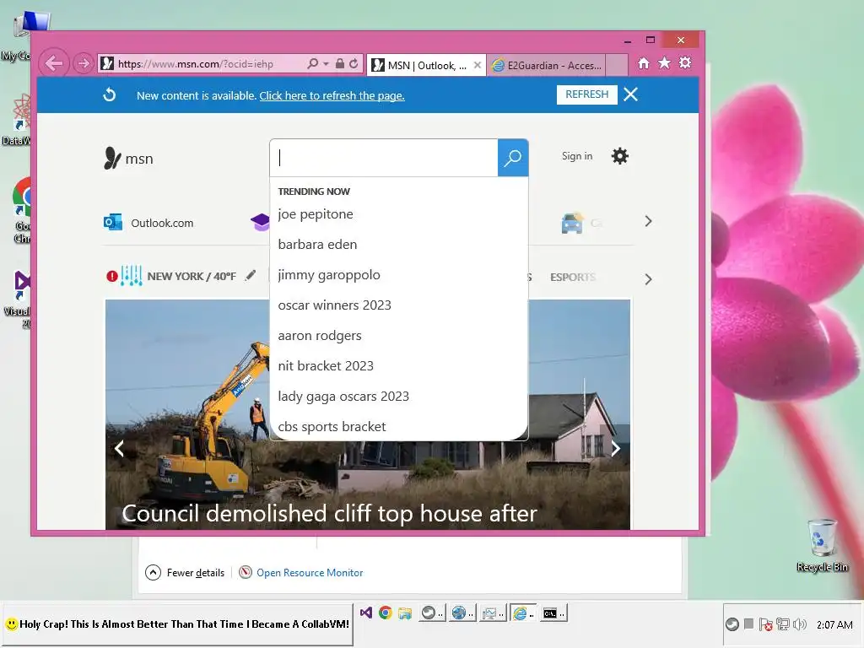Select the 'jimmy garoppolo' trending suggestion

(x=399, y=275)
